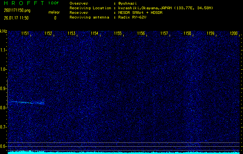Click the @yuhmari observer name

(128, 3)
